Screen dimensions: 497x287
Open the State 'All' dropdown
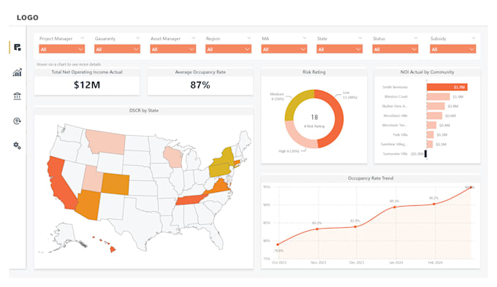pos(339,49)
